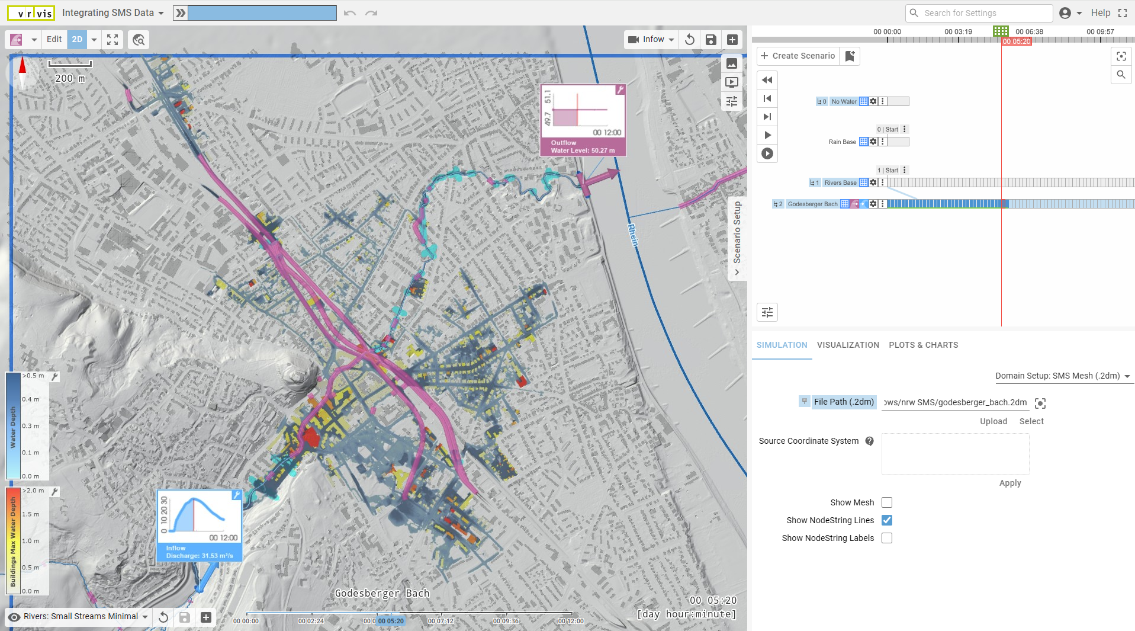Open the Domain Setup dropdown
Screen dimensions: 1135x631
[1063, 376]
